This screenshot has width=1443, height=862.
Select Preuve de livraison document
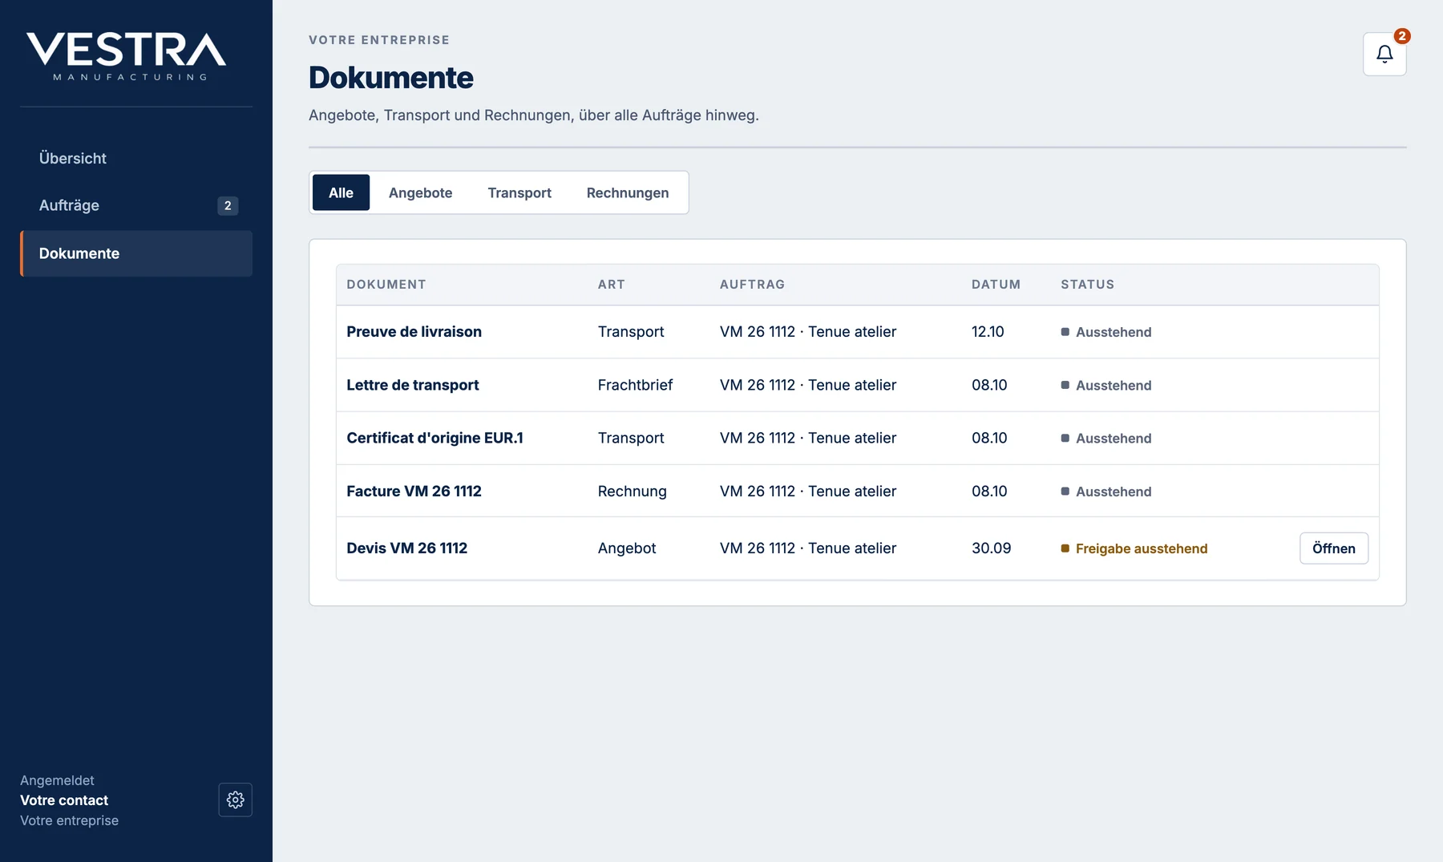coord(414,332)
